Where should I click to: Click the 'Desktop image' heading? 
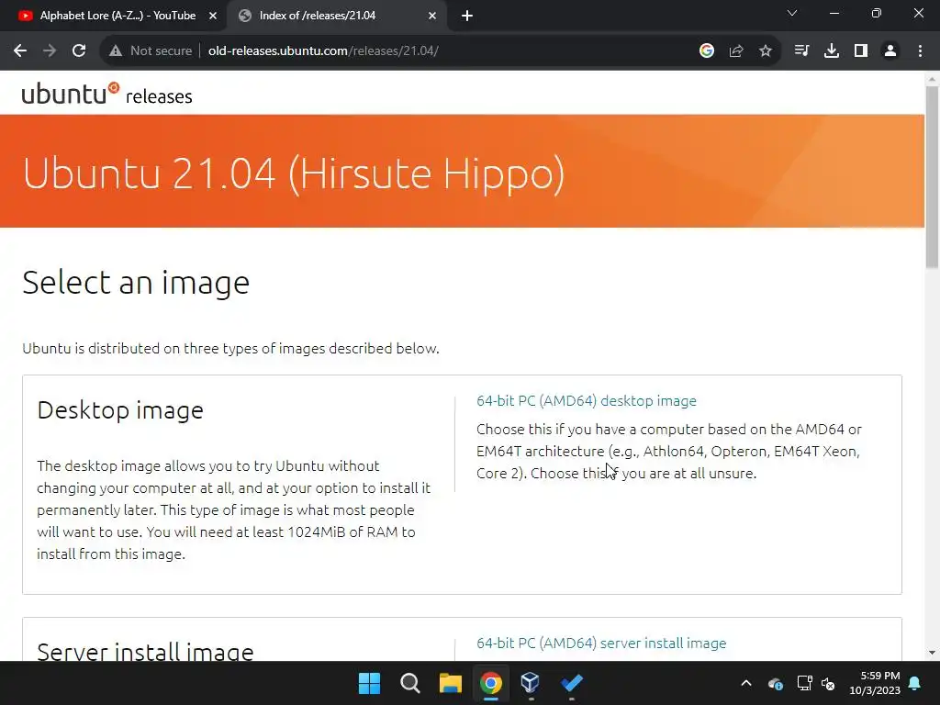[x=120, y=410]
